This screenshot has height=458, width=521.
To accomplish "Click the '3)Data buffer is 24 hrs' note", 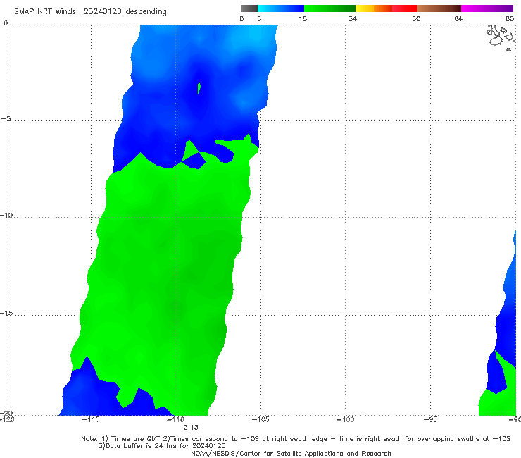I will pyautogui.click(x=162, y=446).
